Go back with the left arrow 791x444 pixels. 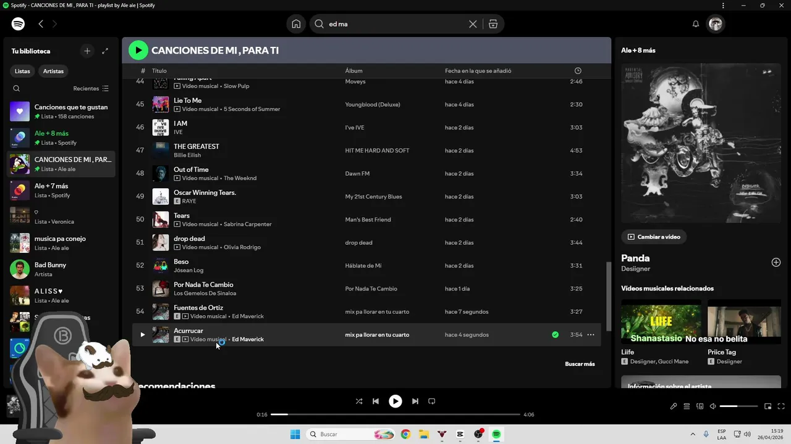(x=41, y=24)
